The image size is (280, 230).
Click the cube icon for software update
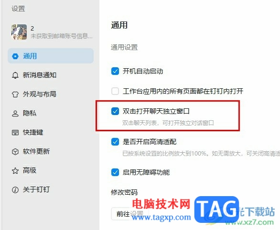click(15, 152)
